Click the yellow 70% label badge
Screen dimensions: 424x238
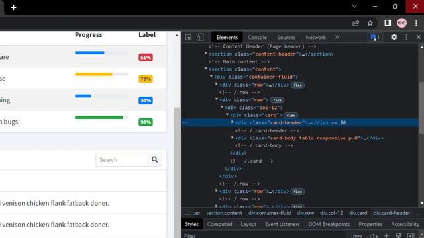tap(146, 79)
